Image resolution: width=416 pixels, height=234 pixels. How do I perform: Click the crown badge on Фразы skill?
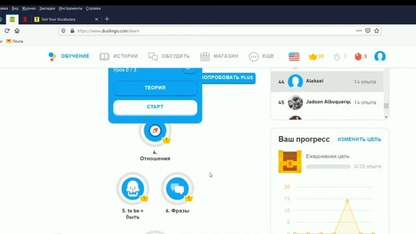pos(188,198)
